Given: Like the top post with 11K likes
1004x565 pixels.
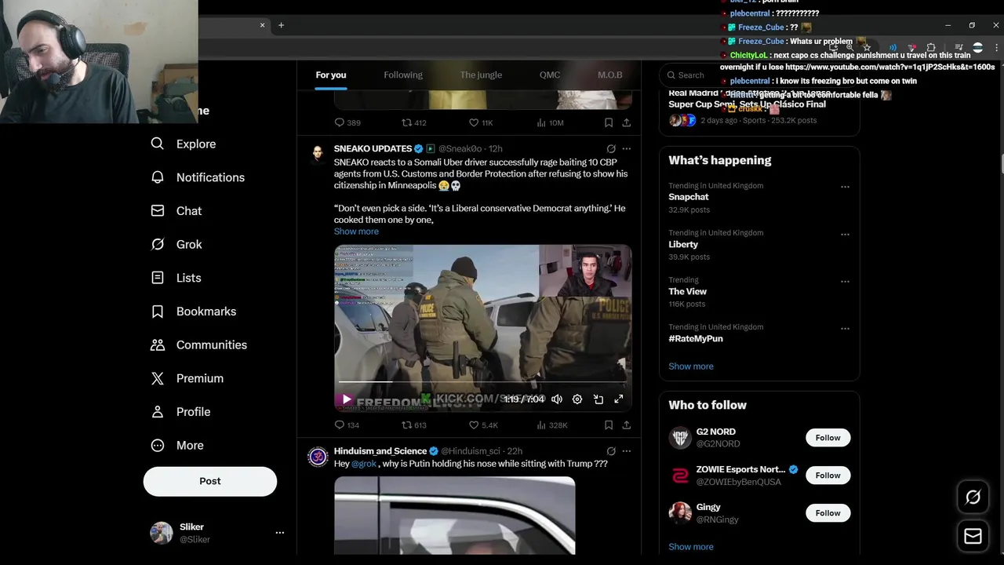Looking at the screenshot, I should click(x=481, y=122).
